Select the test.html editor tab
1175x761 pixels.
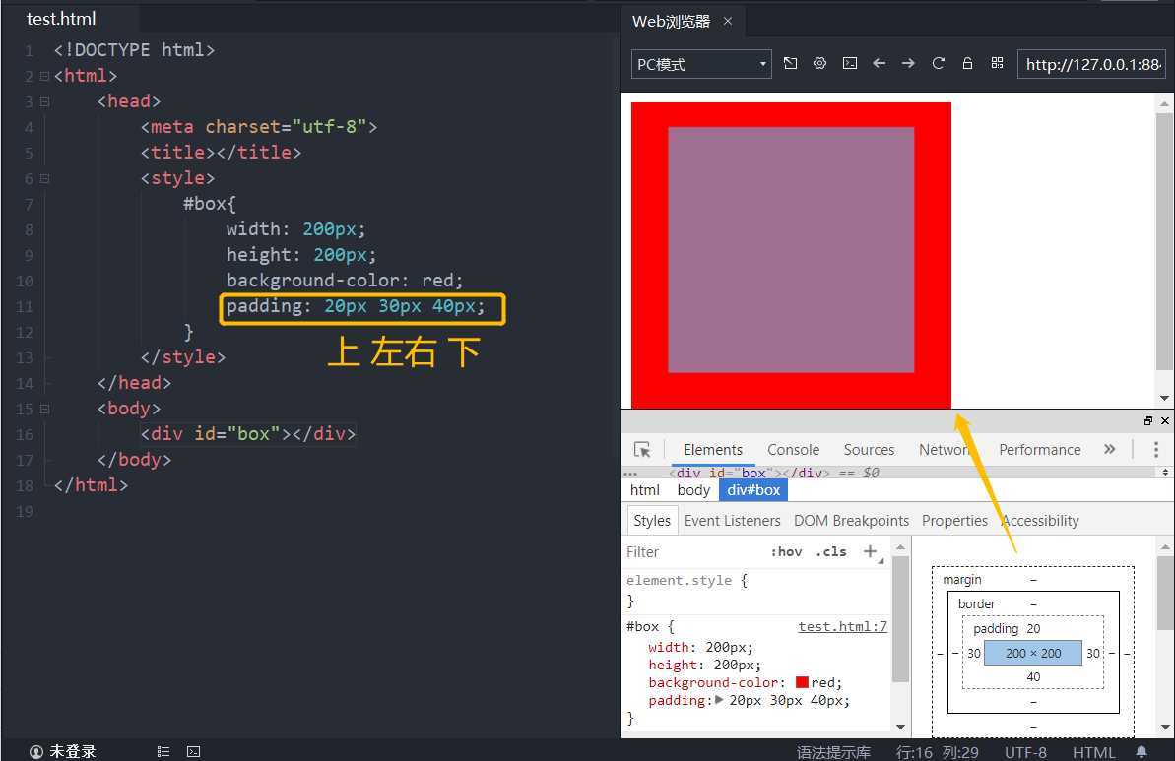coord(61,18)
